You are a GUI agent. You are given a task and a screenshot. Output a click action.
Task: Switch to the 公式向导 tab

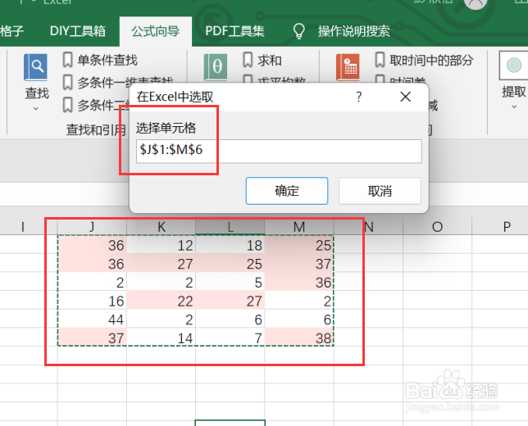click(156, 31)
